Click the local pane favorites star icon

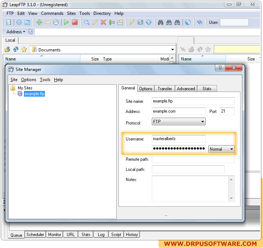[24, 49]
